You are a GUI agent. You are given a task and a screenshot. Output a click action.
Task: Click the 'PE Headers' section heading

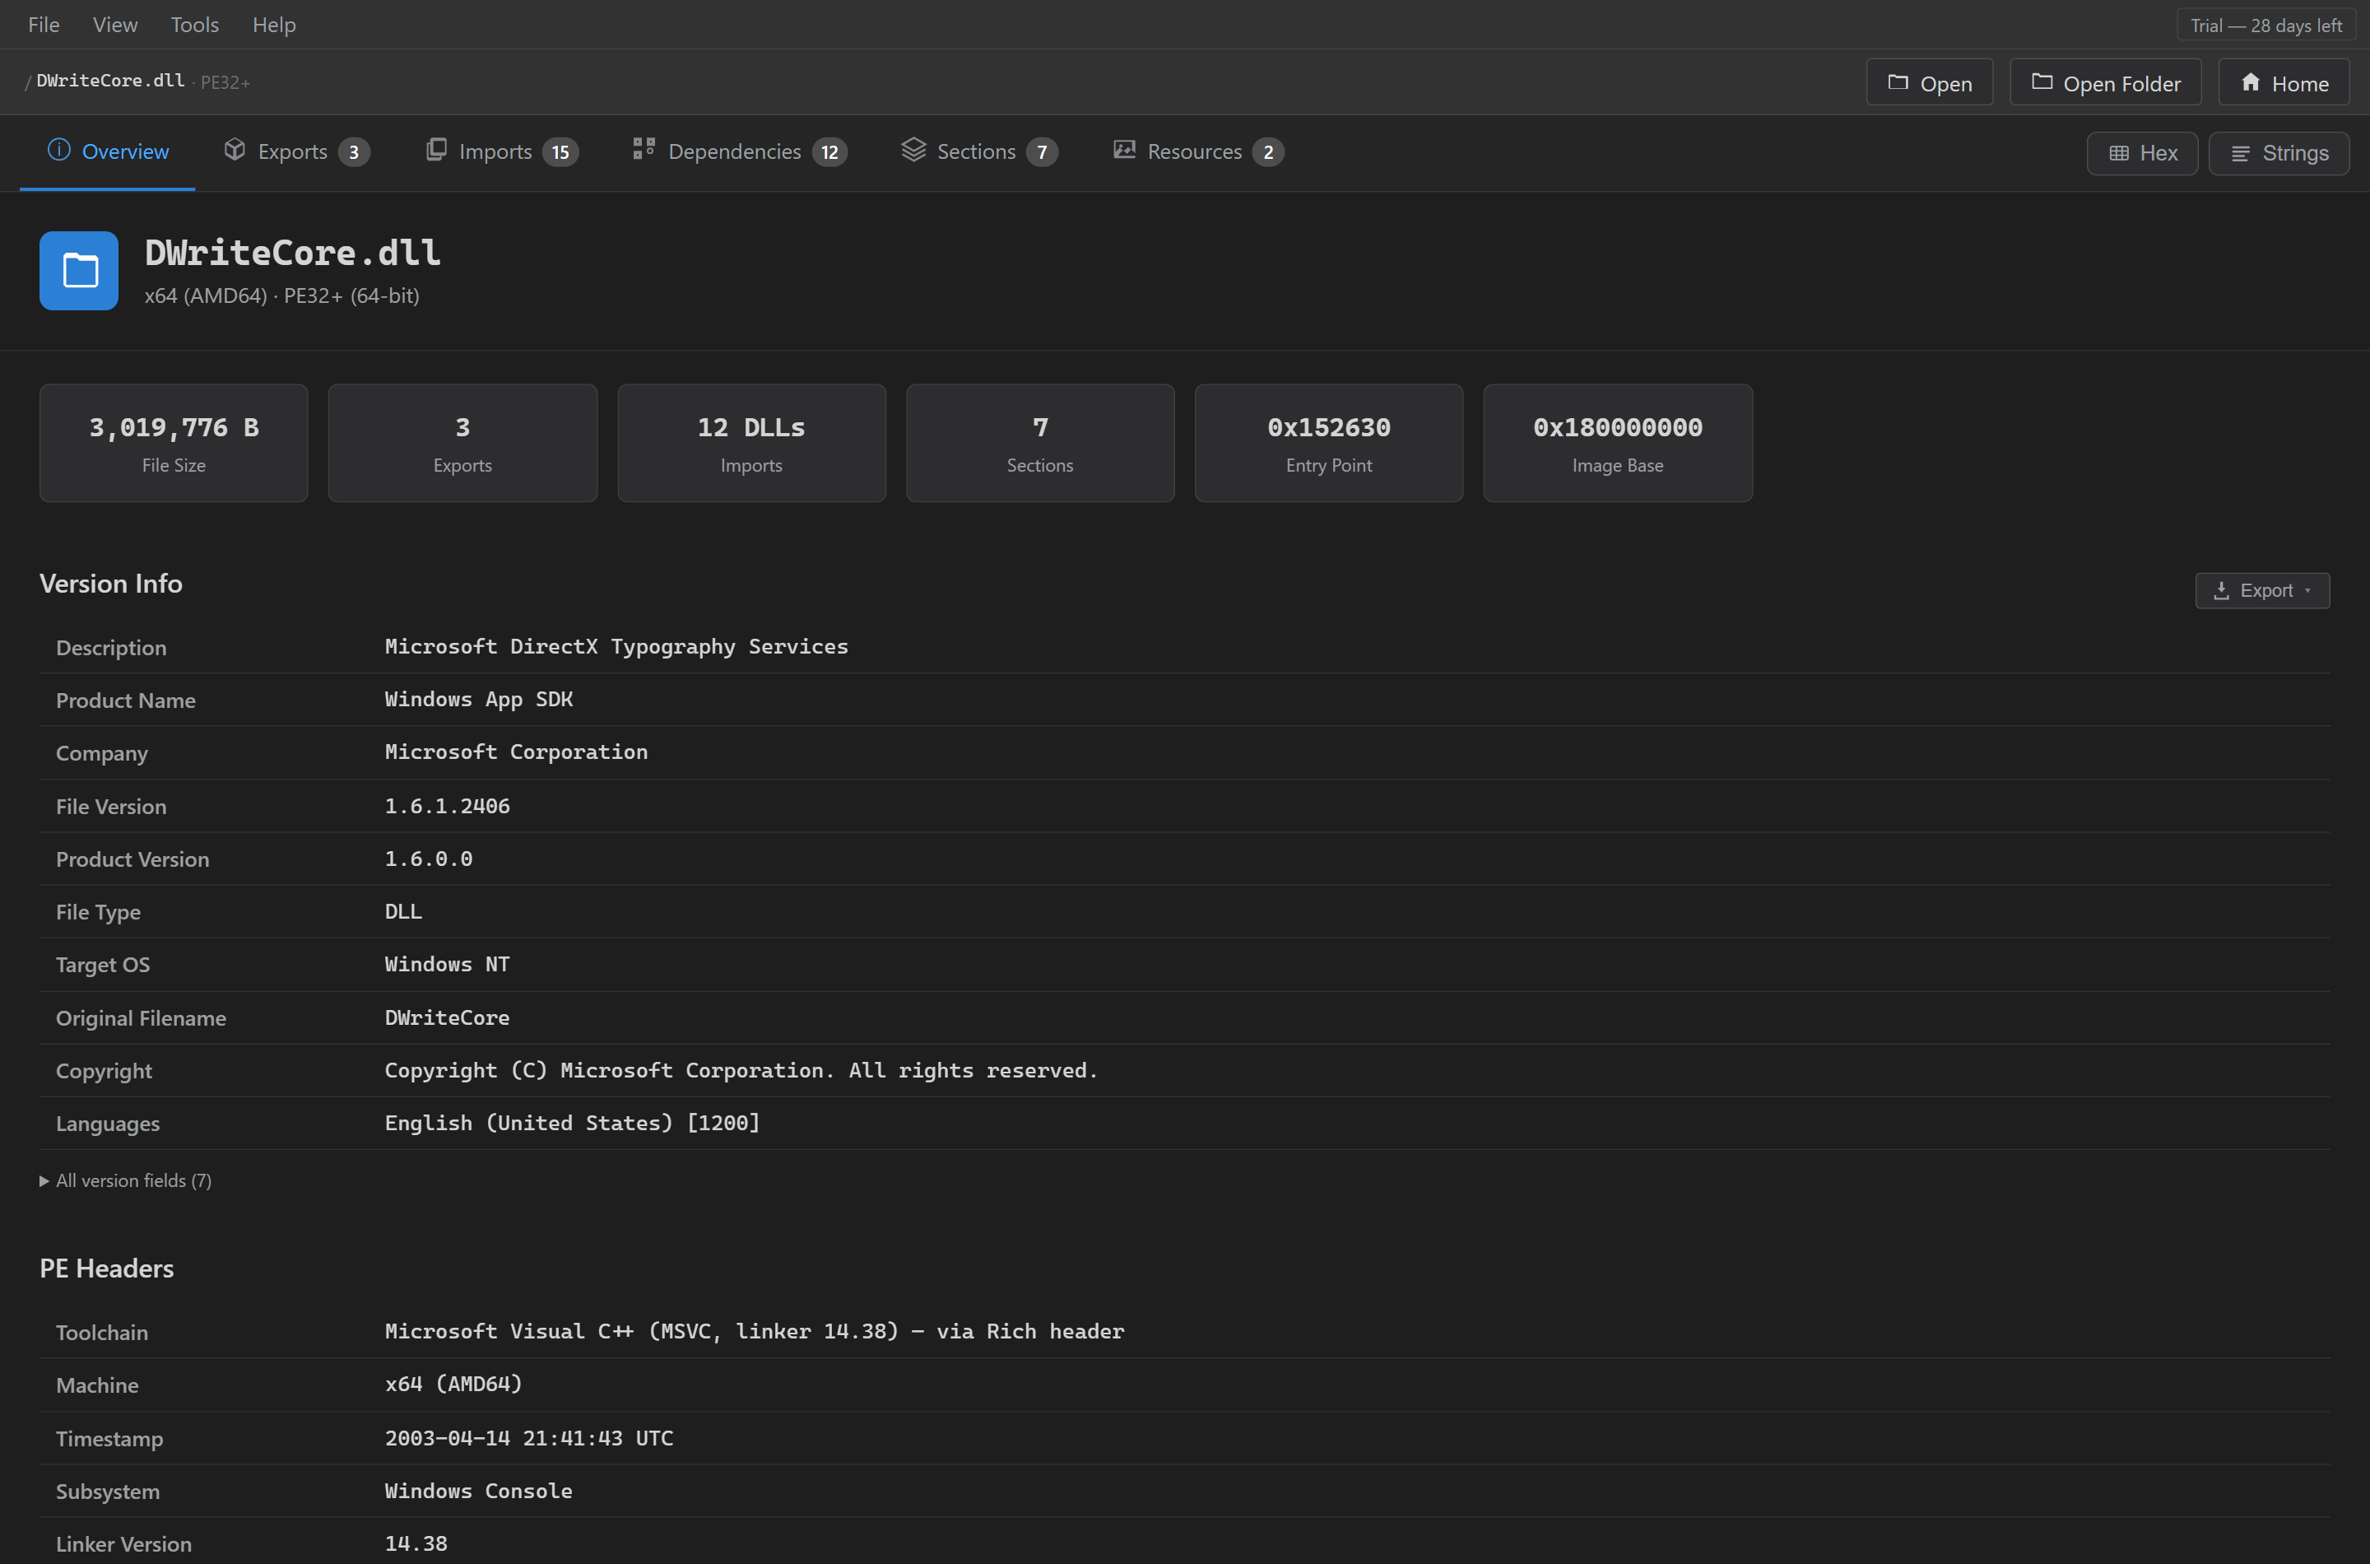[x=107, y=1268]
